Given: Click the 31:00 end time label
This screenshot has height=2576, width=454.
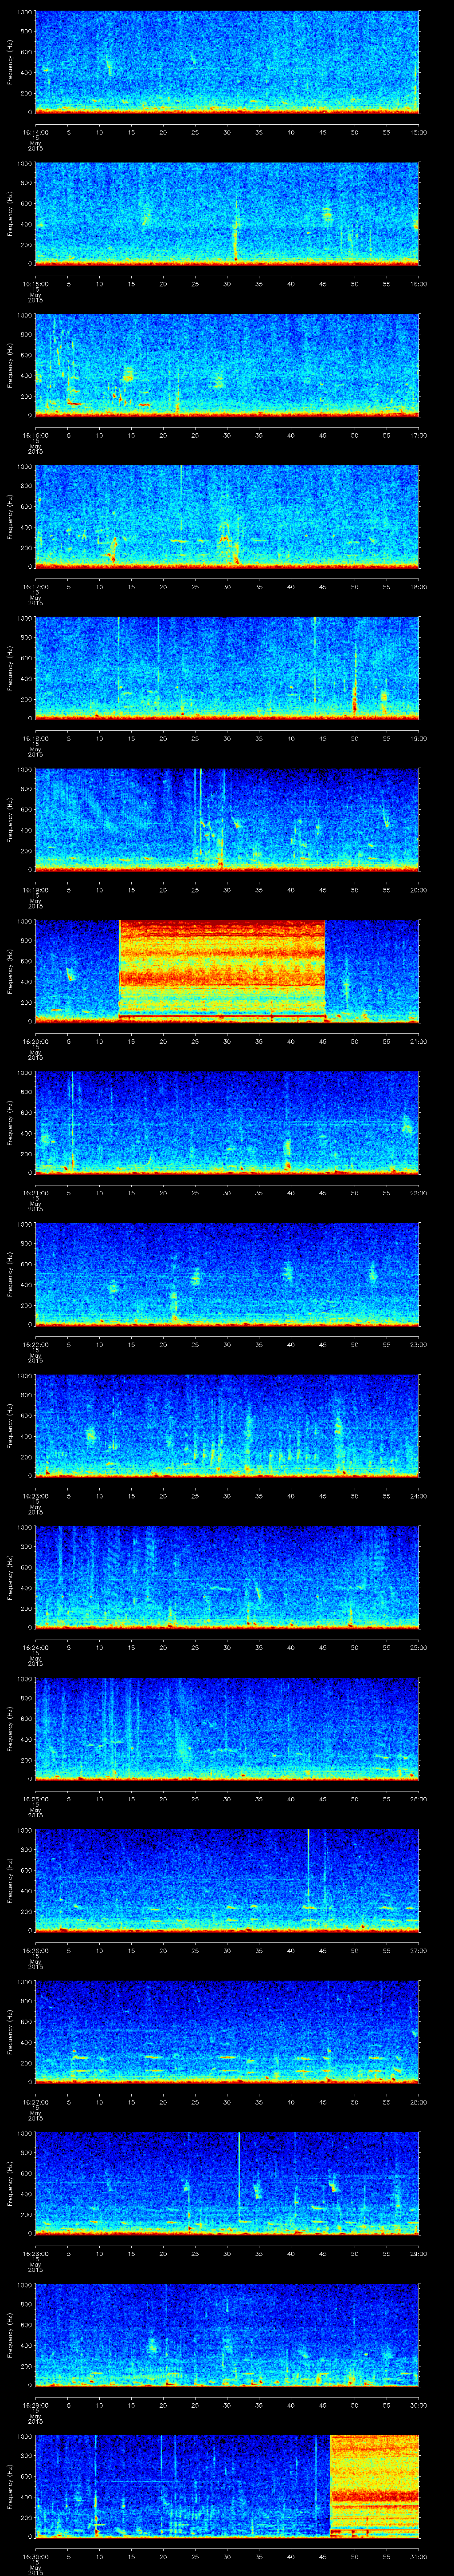Looking at the screenshot, I should pyautogui.click(x=418, y=2556).
